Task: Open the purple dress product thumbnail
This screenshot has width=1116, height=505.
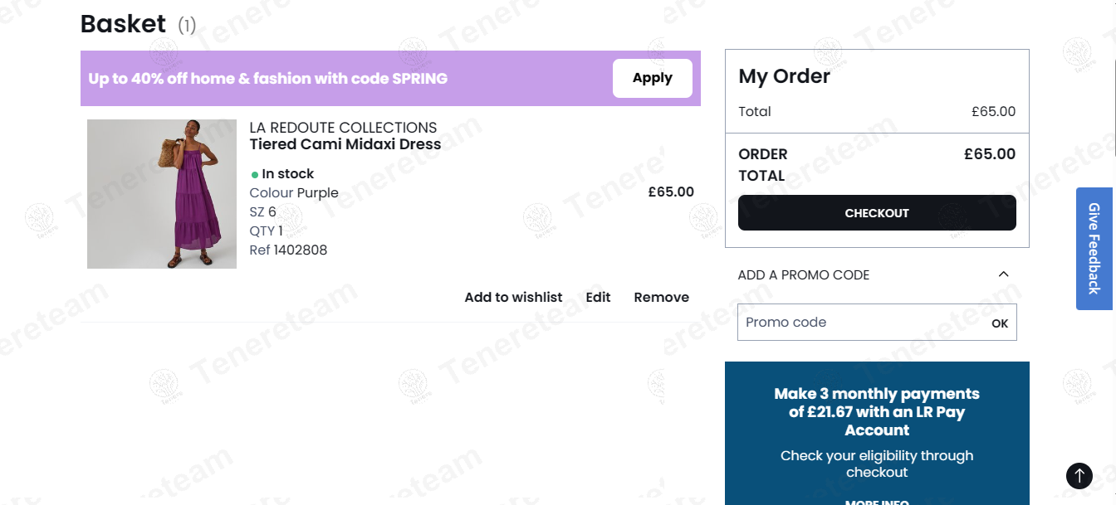Action: pyautogui.click(x=162, y=194)
